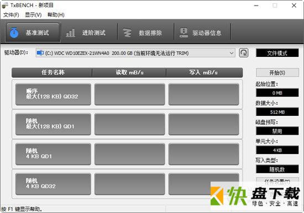Start benchmark with 开始(S) button
Screen dimensions: 304x213
click(277, 73)
